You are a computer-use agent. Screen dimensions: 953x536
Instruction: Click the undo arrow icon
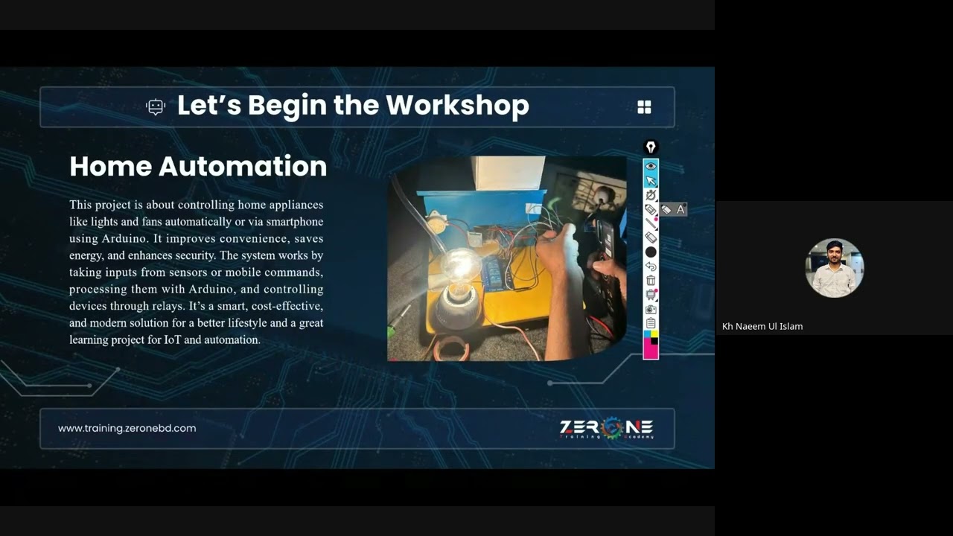(651, 267)
